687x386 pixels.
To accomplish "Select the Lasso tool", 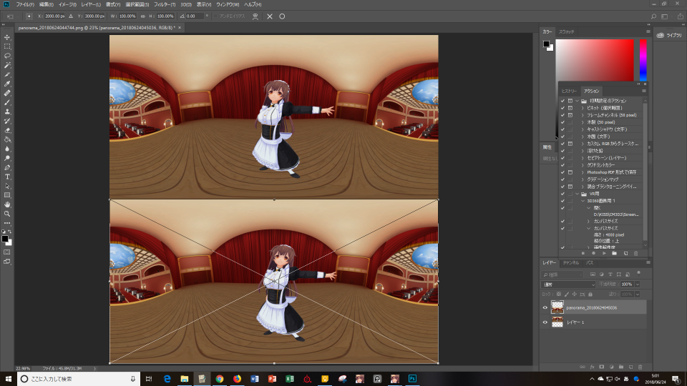I will 7,56.
